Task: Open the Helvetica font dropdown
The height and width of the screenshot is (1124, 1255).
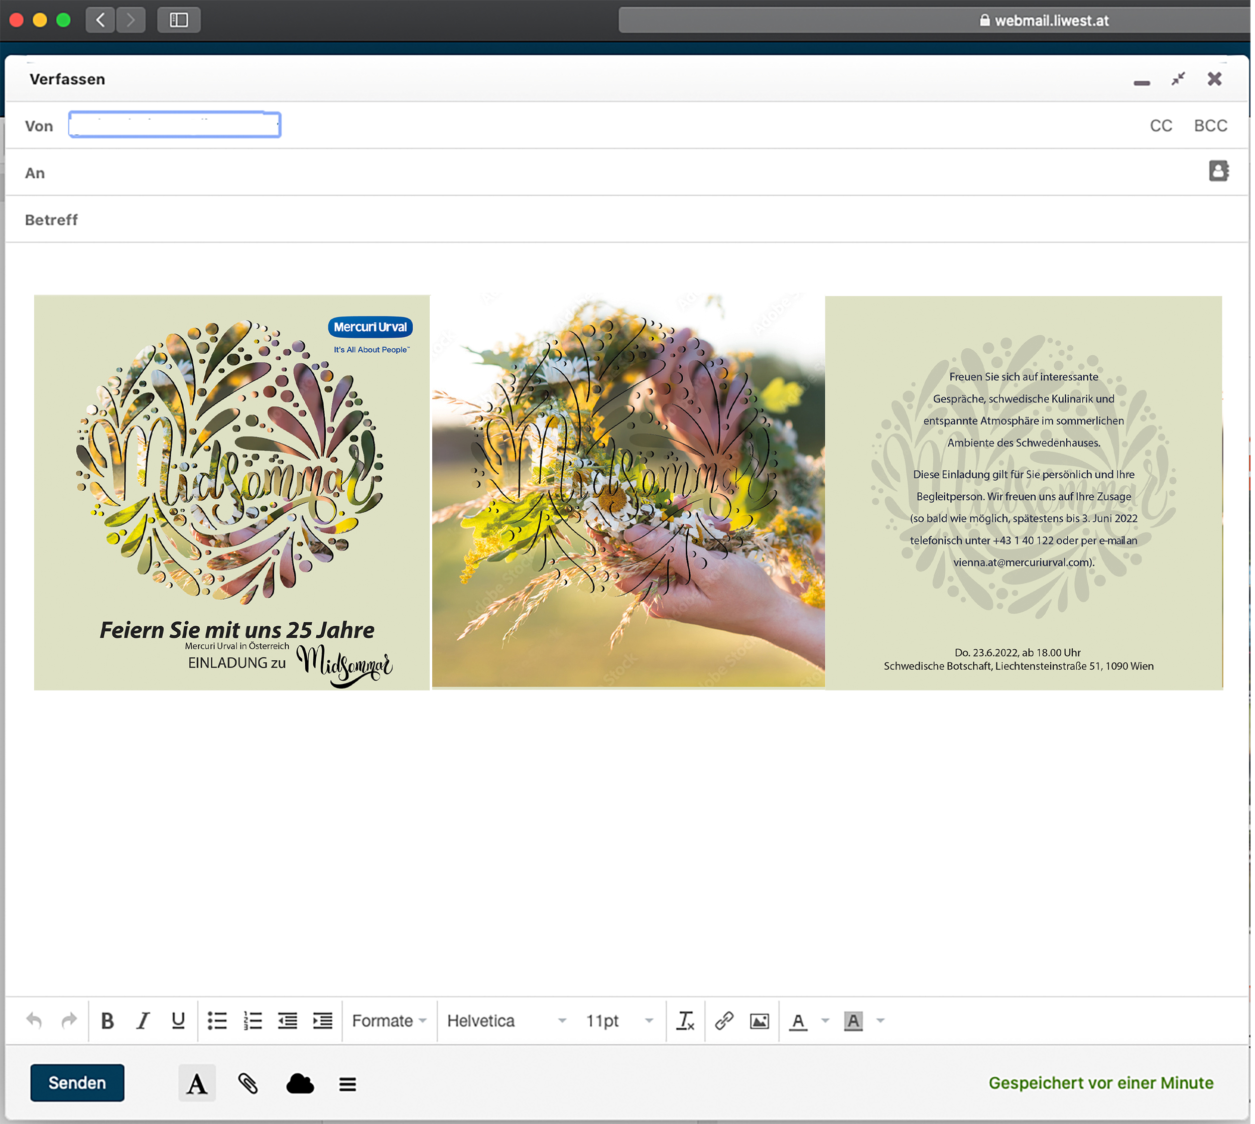Action: click(x=508, y=1021)
